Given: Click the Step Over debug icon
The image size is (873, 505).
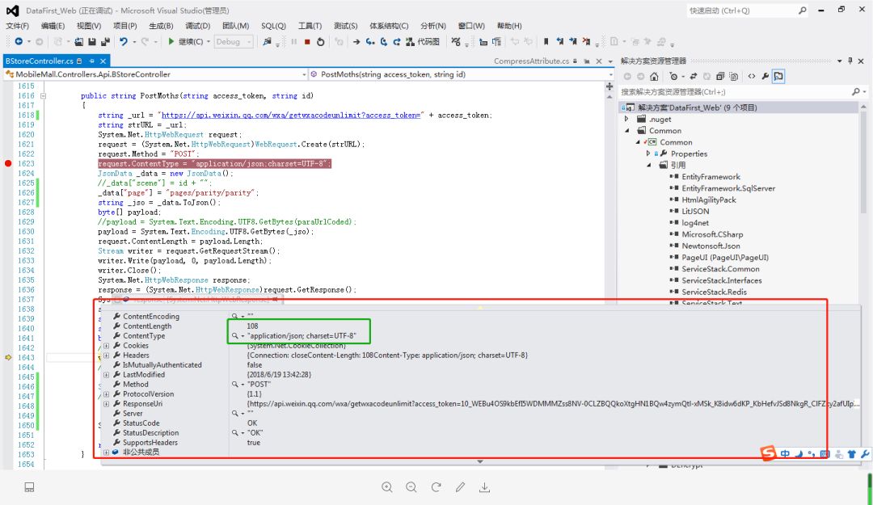Looking at the screenshot, I should pos(384,42).
